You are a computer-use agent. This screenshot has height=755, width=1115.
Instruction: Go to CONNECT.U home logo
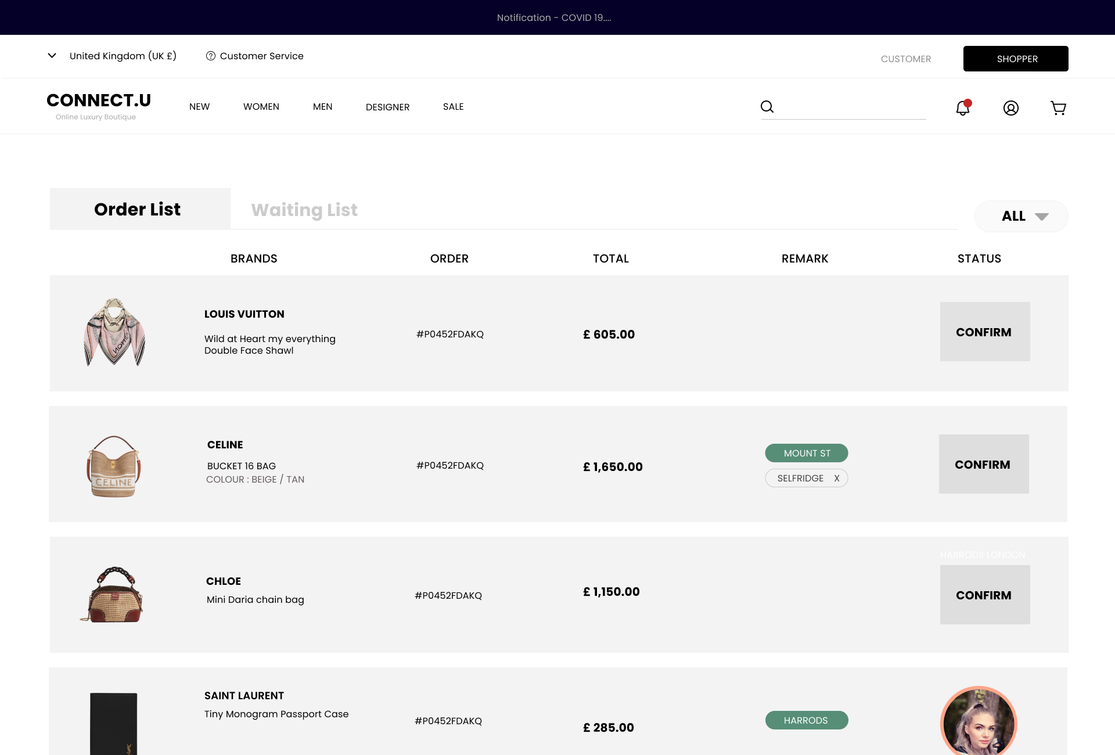pyautogui.click(x=99, y=106)
